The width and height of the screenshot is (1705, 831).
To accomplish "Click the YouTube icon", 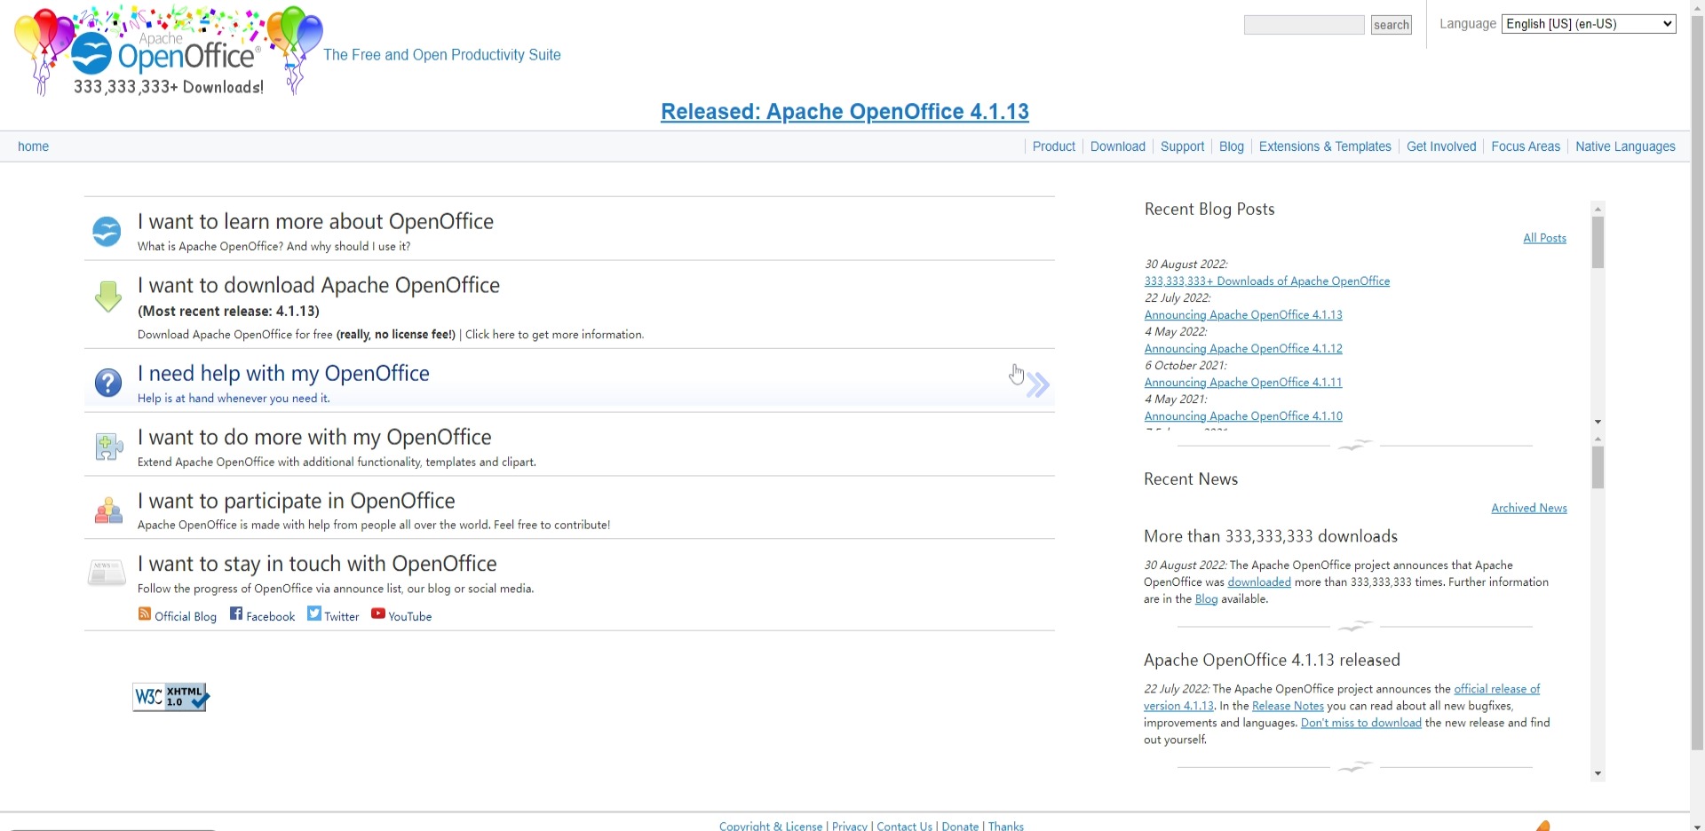I will [378, 613].
